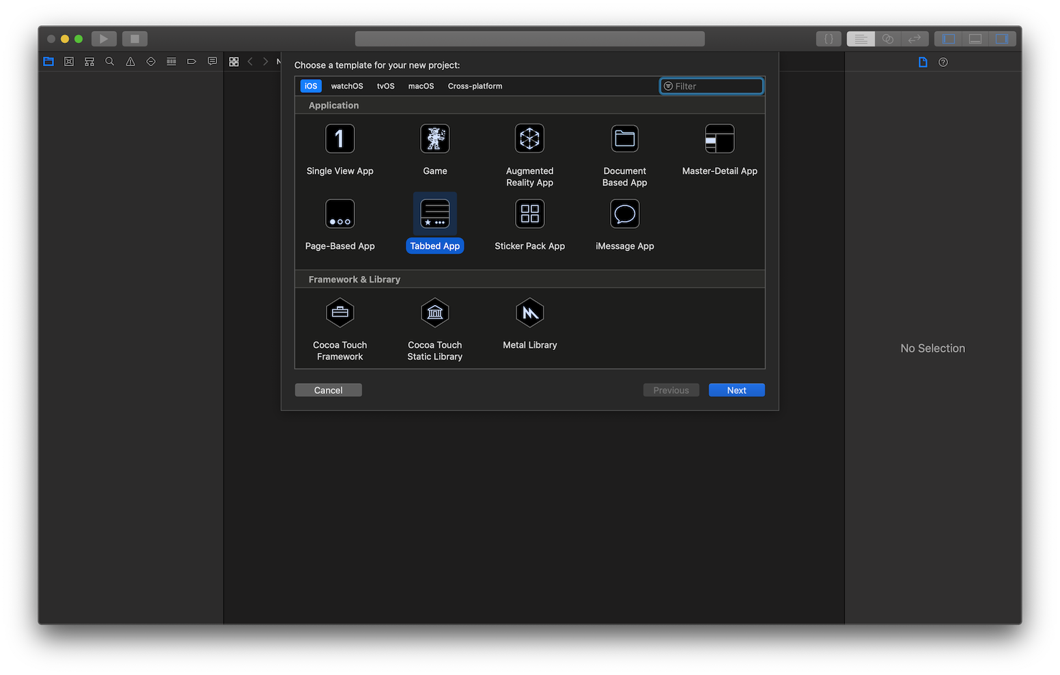This screenshot has height=675, width=1060.
Task: Go forward in editor history
Action: point(266,61)
